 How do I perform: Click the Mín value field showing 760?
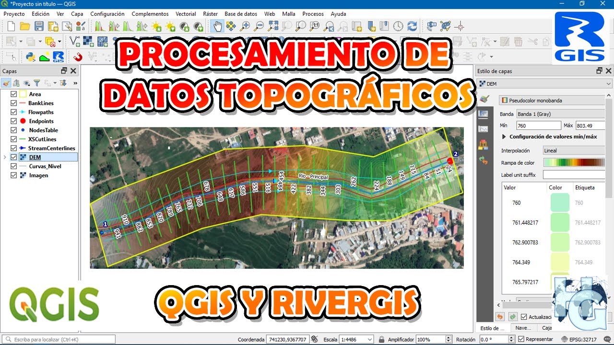538,126
